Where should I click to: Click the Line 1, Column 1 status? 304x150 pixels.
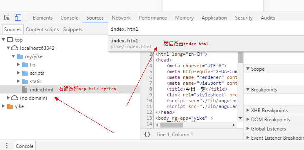(x=174, y=135)
